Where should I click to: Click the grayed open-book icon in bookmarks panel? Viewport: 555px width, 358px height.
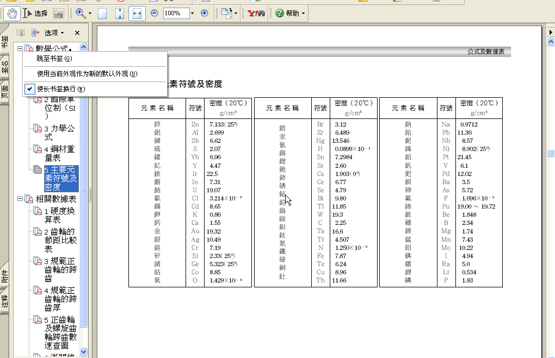click(x=21, y=33)
